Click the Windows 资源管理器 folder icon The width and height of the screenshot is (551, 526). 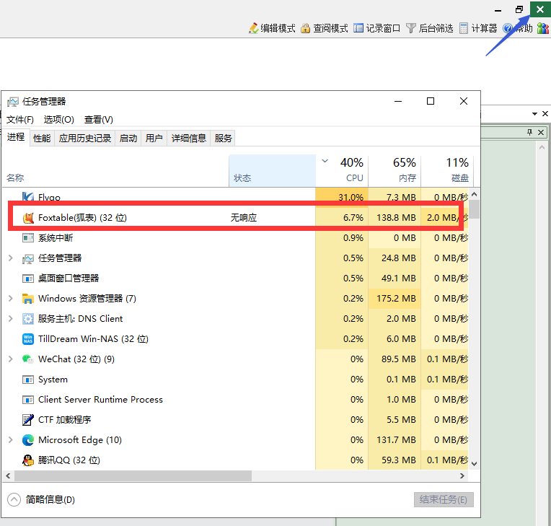click(x=27, y=299)
